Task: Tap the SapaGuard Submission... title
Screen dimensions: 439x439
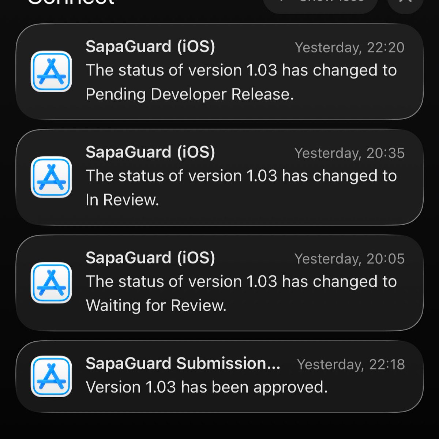Action: click(183, 363)
